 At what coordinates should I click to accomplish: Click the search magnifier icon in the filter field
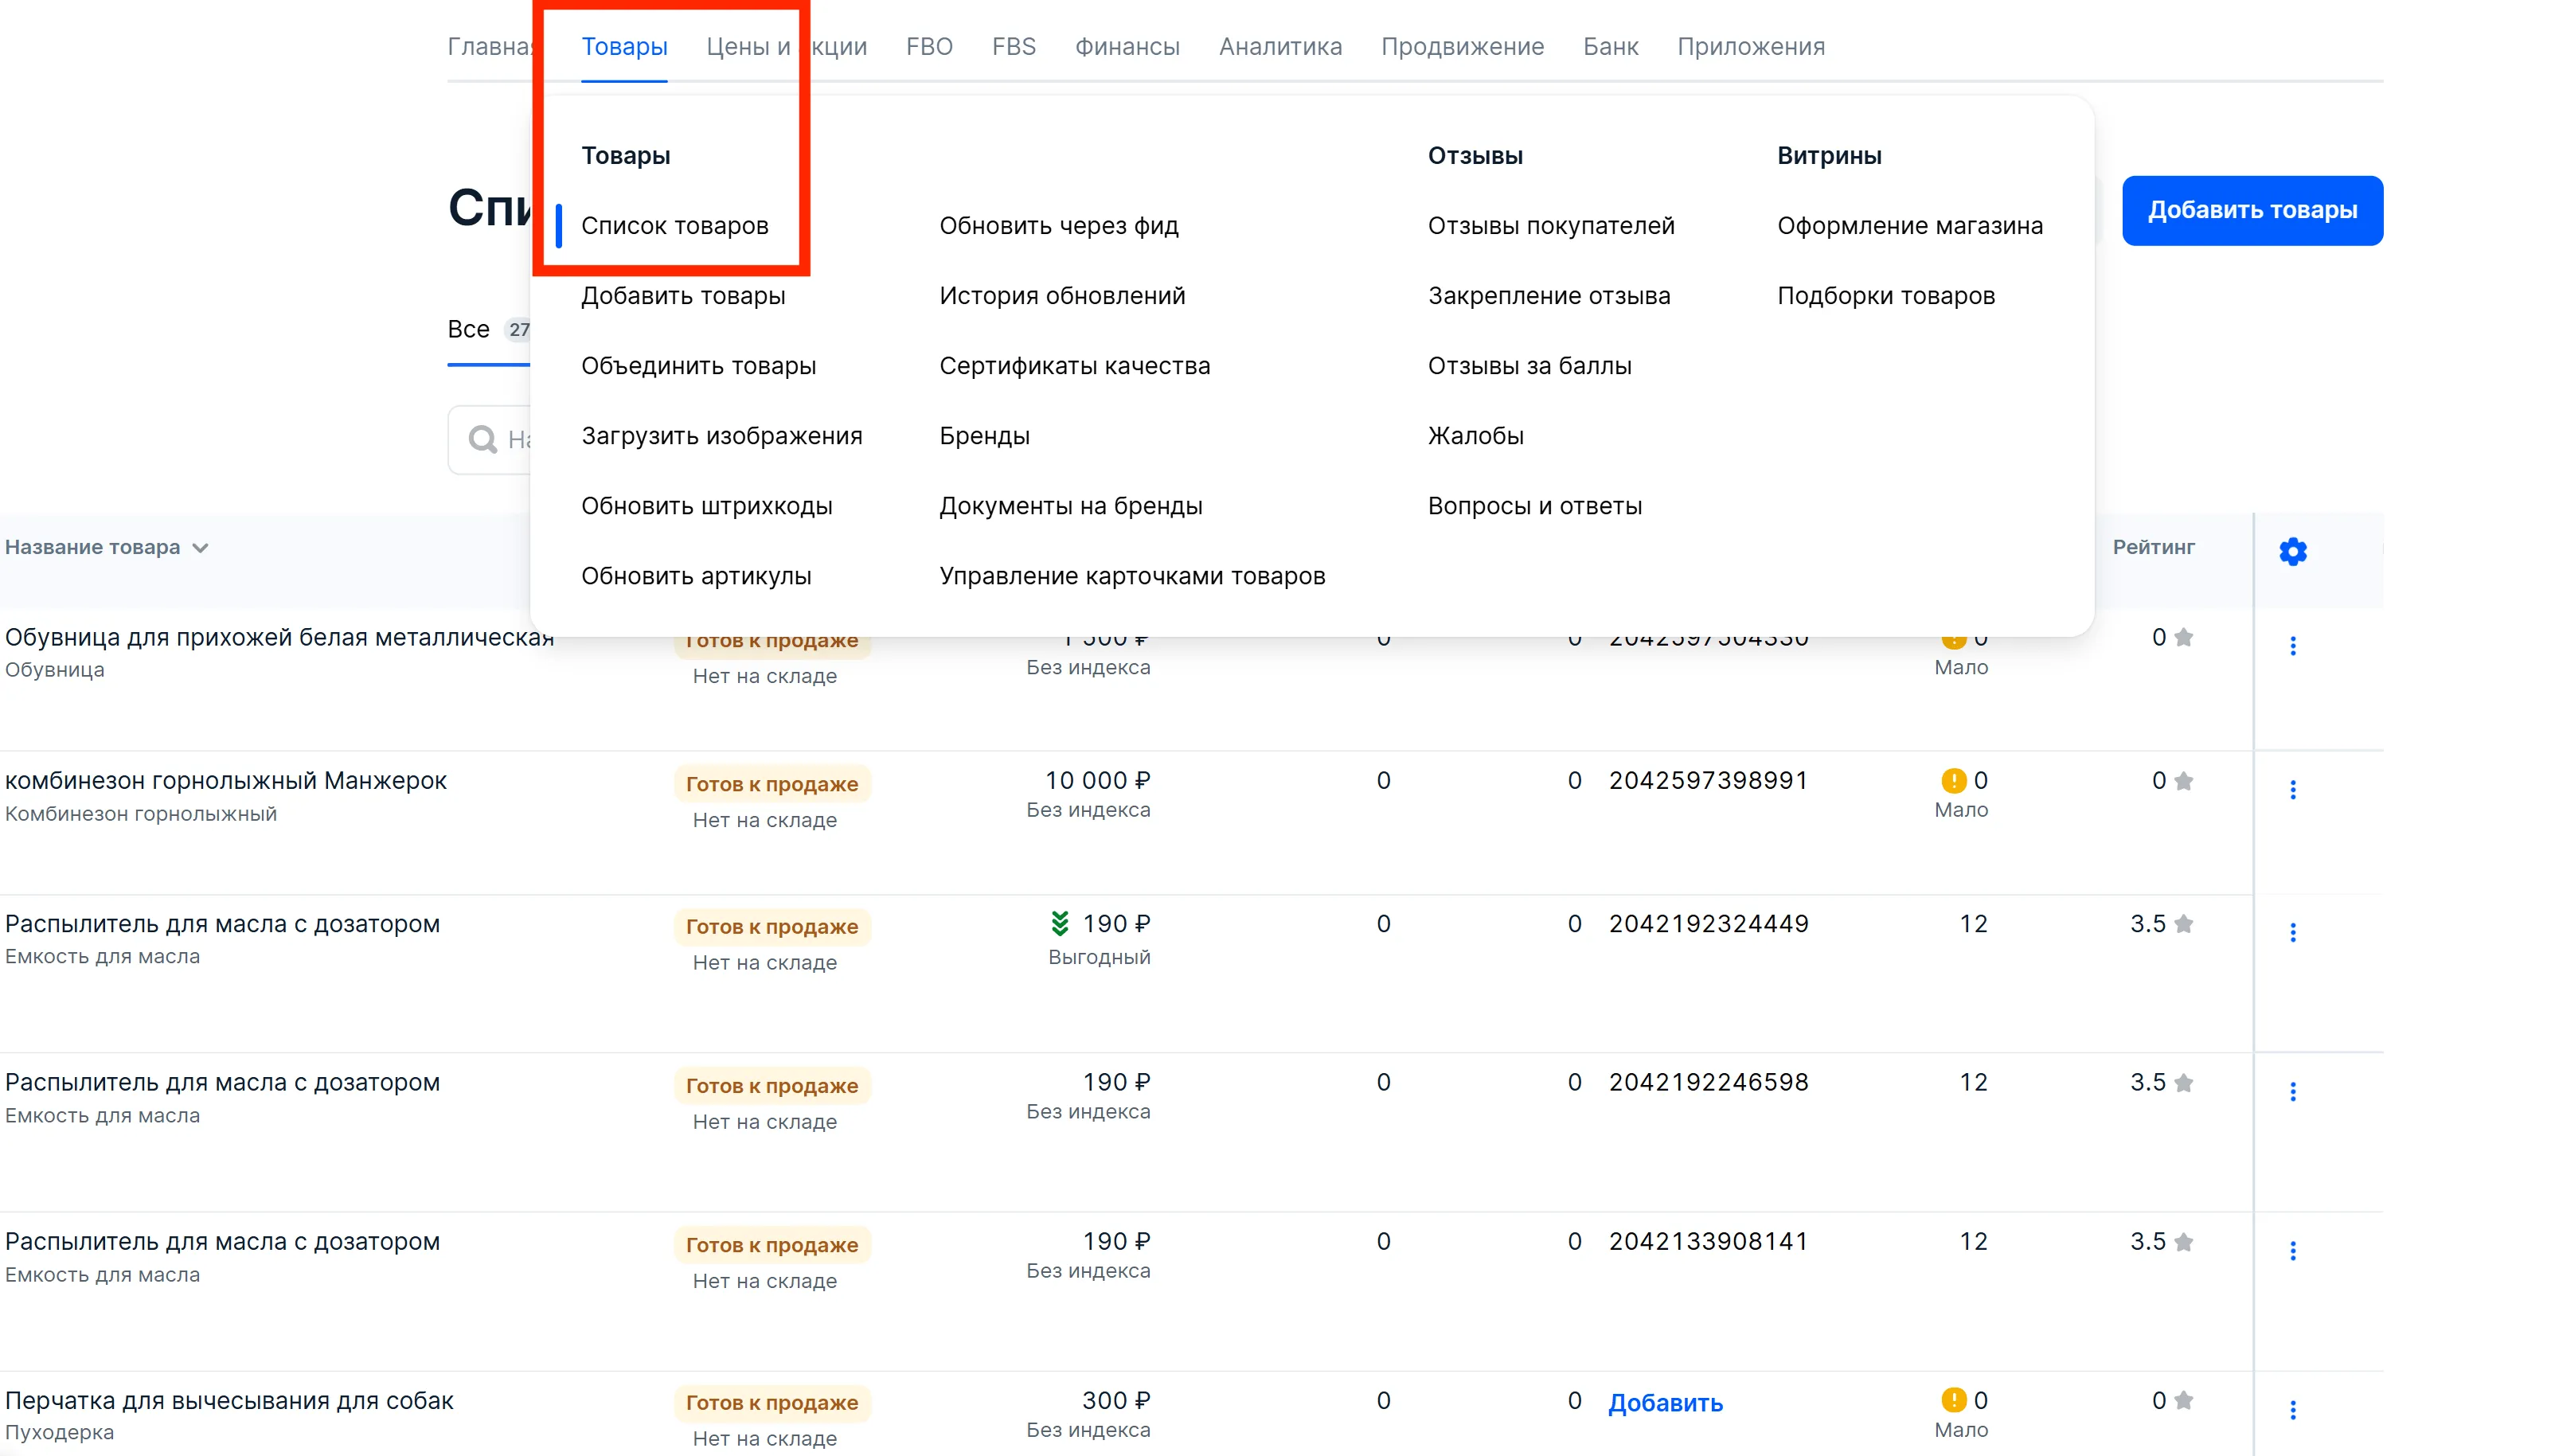click(483, 439)
